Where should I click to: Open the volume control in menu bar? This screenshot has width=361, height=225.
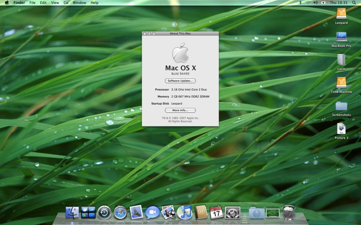(315, 3)
